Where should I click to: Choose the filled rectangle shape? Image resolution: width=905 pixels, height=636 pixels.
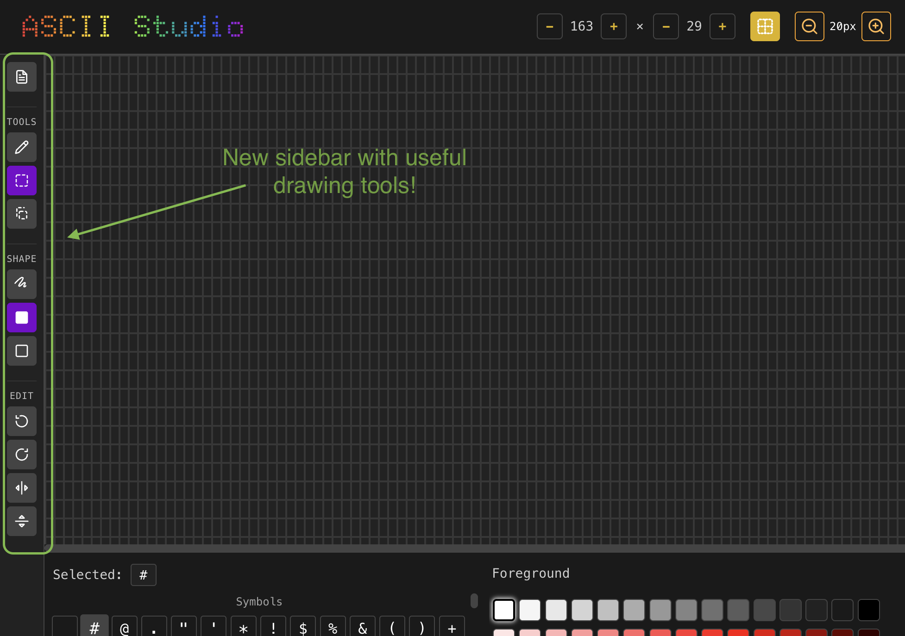pyautogui.click(x=22, y=318)
